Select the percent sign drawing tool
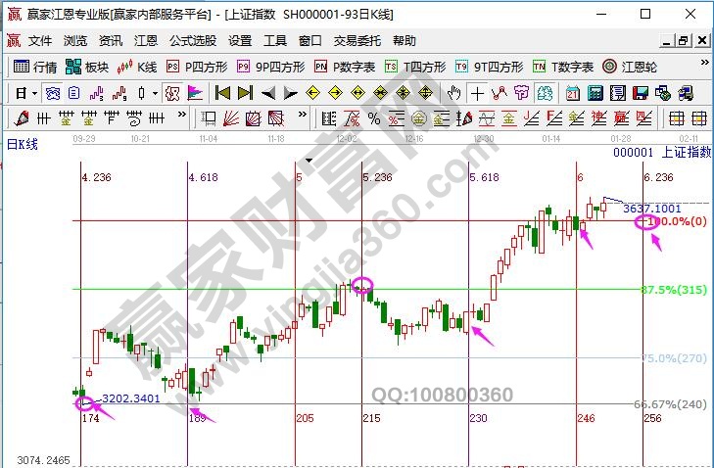The height and width of the screenshot is (468, 714). coord(373,118)
